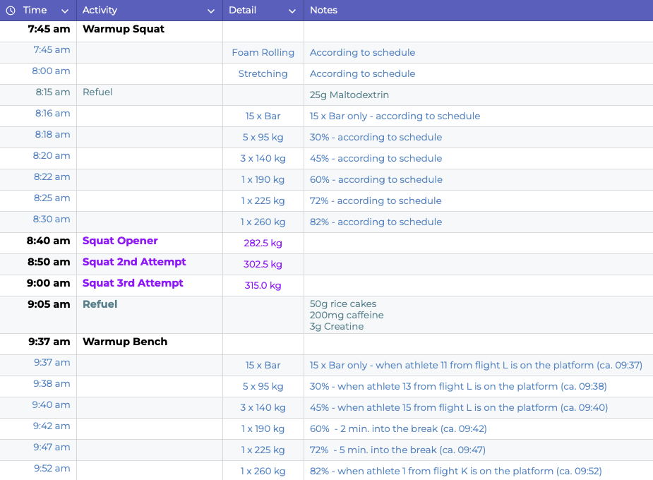Click the 8:00 am time cell
Screen dimensions: 653x480
pyautogui.click(x=38, y=73)
